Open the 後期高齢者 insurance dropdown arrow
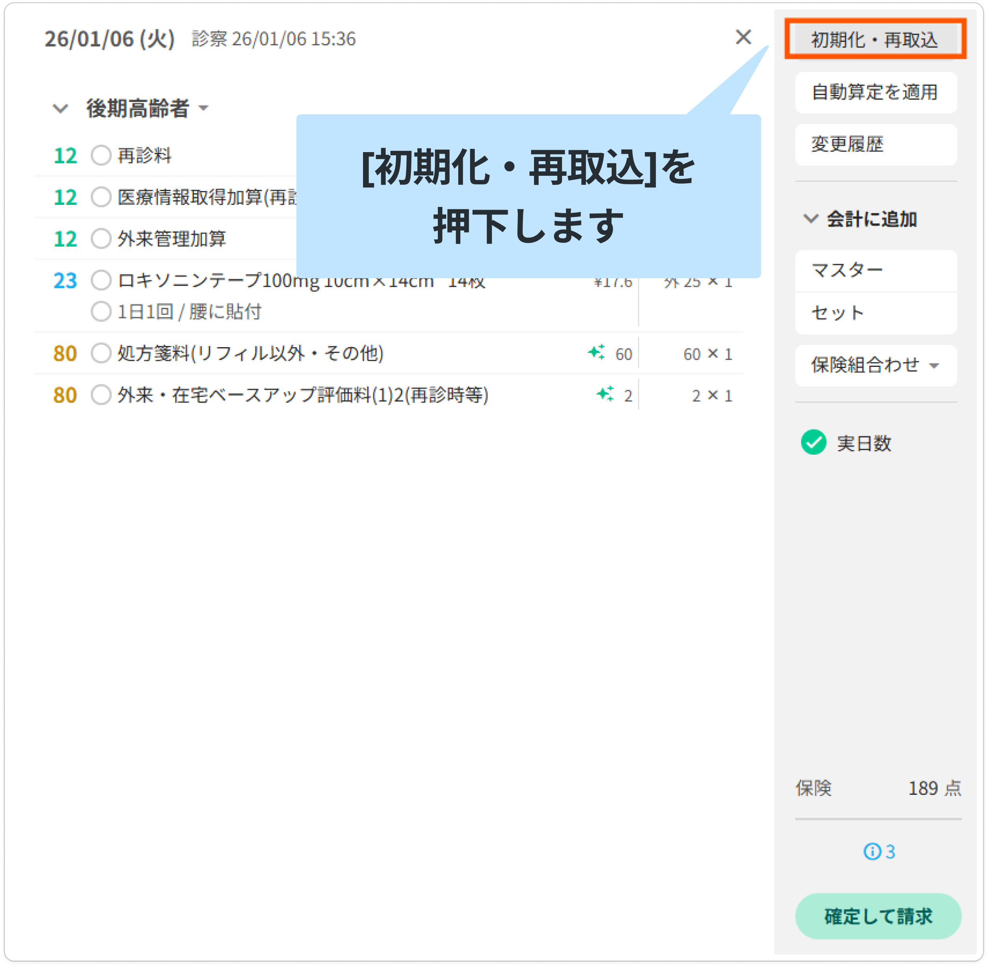The width and height of the screenshot is (988, 967). click(x=204, y=108)
